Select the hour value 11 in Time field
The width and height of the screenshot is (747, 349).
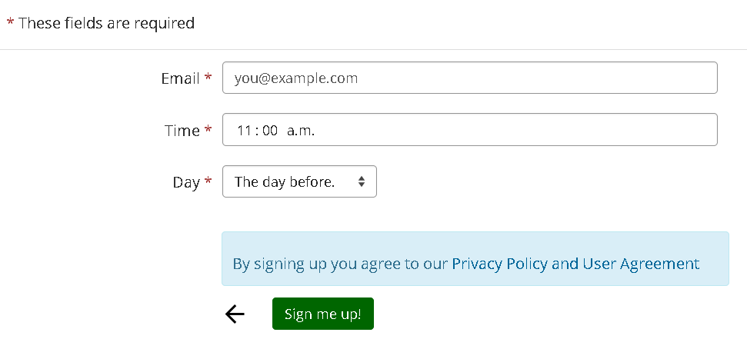[x=244, y=131]
